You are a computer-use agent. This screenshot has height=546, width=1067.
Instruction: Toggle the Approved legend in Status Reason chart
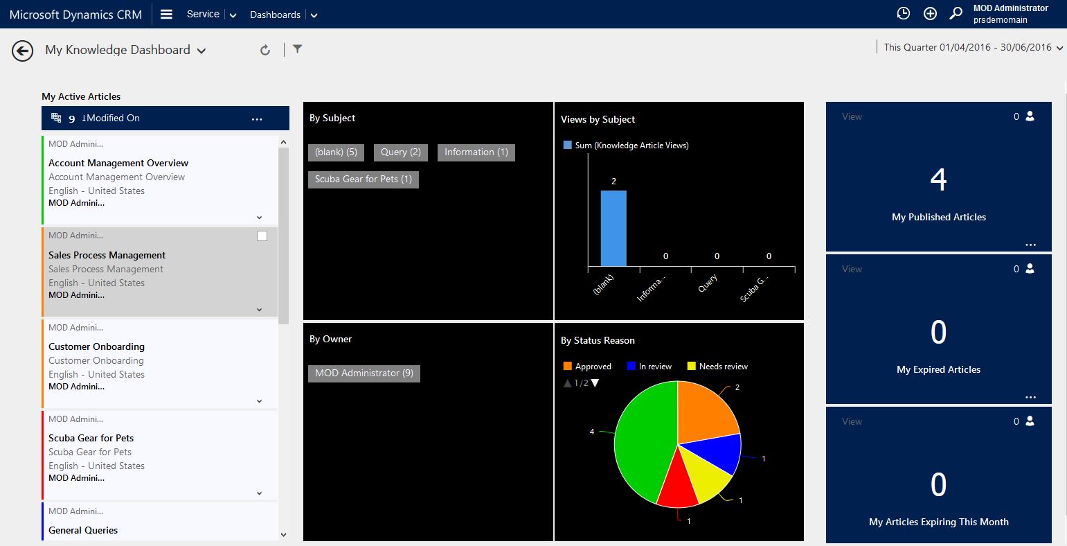[x=587, y=366]
